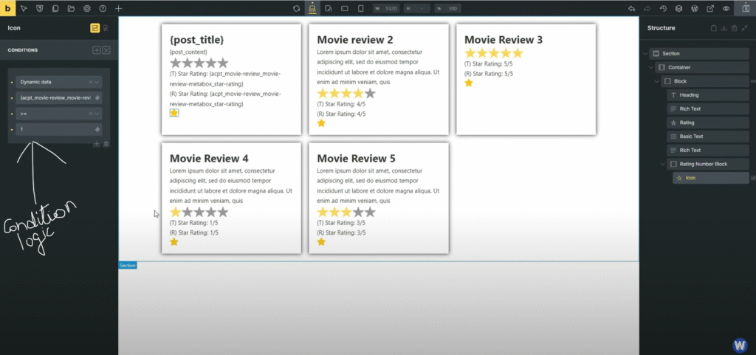The width and height of the screenshot is (756, 355).
Task: Click the width field showing 1320
Action: pyautogui.click(x=386, y=8)
